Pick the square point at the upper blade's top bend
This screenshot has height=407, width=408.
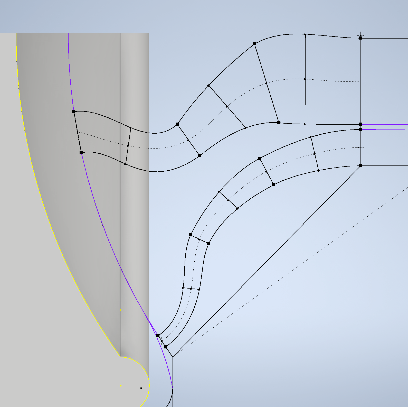(x=254, y=44)
